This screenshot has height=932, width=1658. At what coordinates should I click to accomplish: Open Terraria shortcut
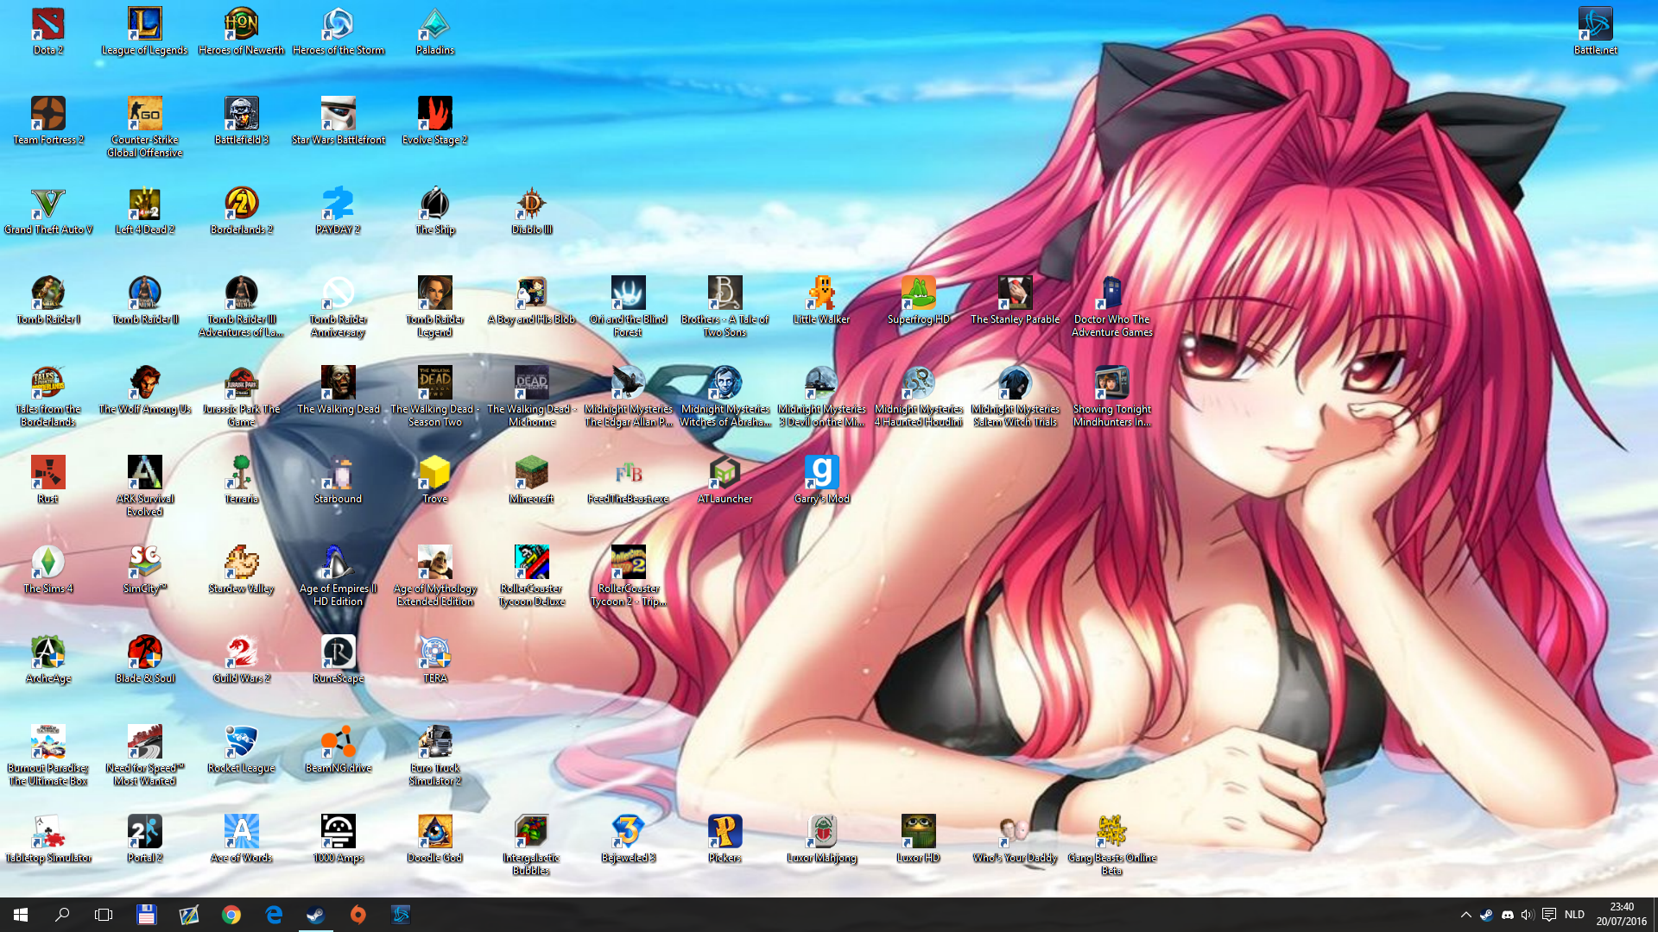(x=241, y=480)
